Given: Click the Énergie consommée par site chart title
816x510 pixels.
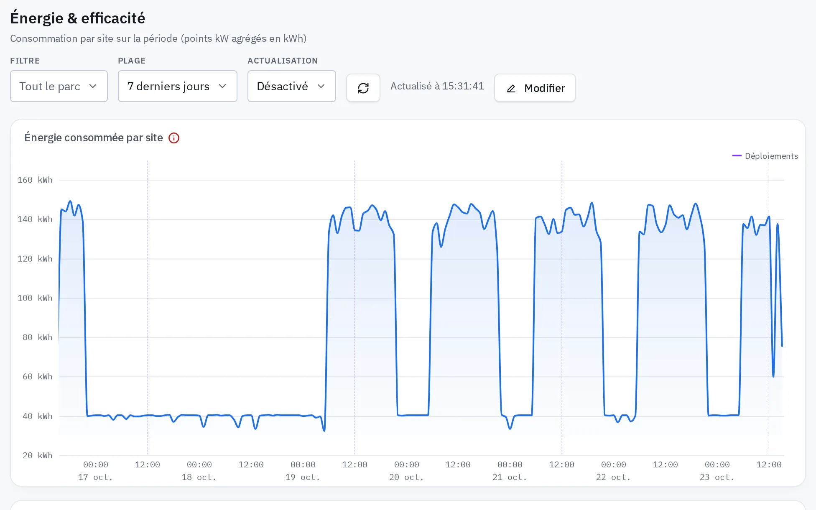Looking at the screenshot, I should 94,138.
